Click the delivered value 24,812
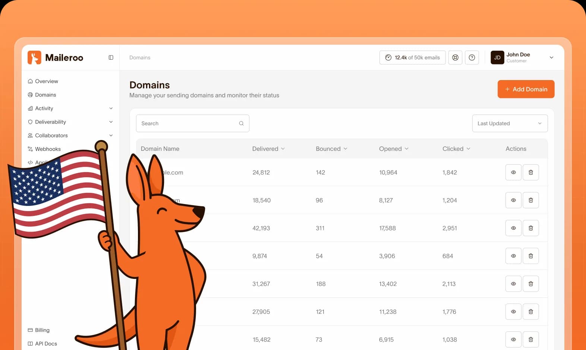The height and width of the screenshot is (350, 586). 261,172
